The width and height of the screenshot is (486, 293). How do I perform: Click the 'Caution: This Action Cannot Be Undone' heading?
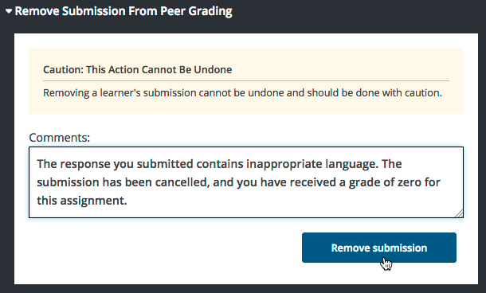coord(137,70)
